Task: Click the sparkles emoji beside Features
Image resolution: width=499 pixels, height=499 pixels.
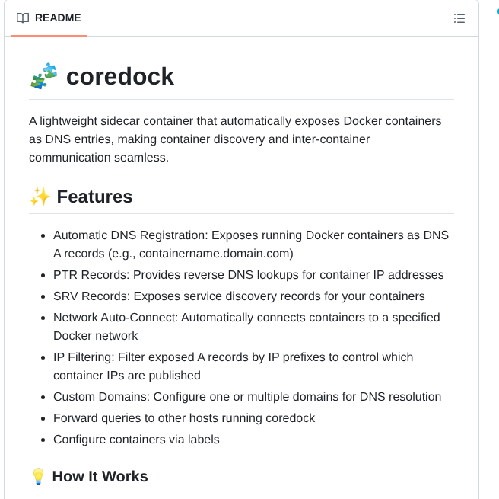Action: [40, 197]
